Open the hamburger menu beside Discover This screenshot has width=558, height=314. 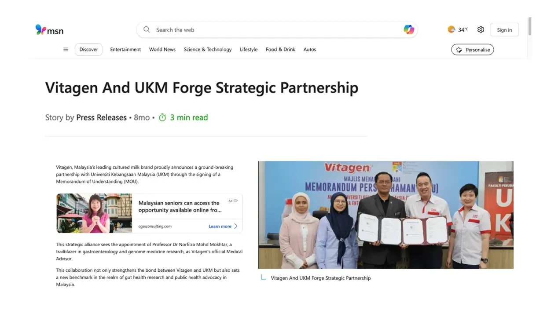tap(66, 49)
